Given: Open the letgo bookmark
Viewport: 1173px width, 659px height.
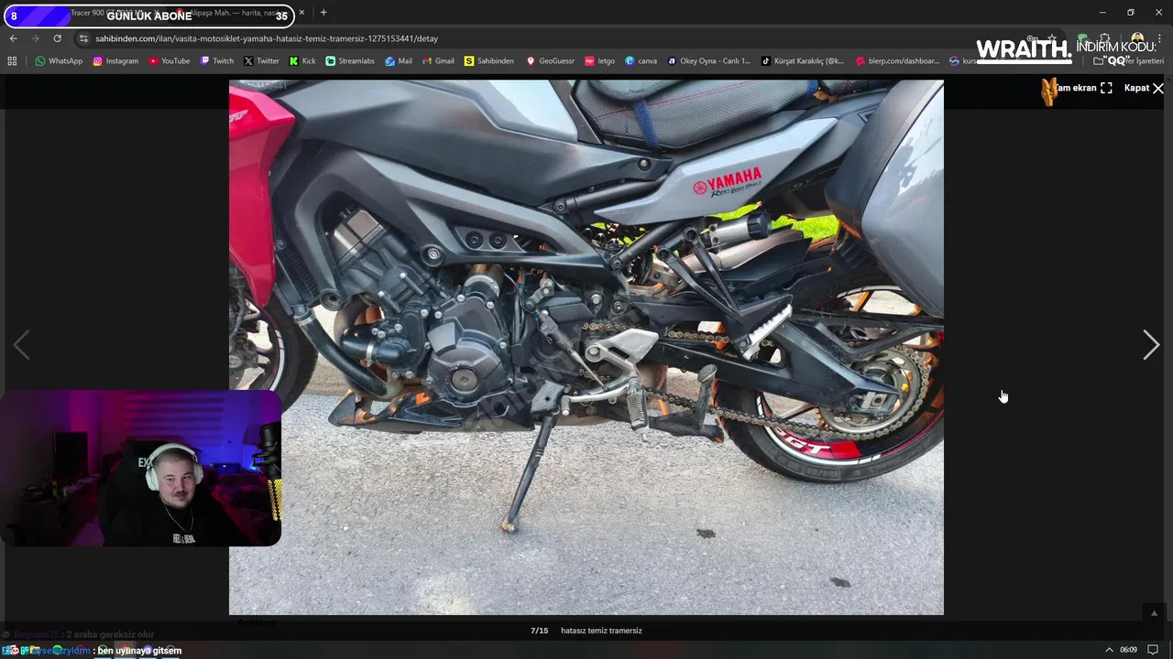Looking at the screenshot, I should [599, 60].
